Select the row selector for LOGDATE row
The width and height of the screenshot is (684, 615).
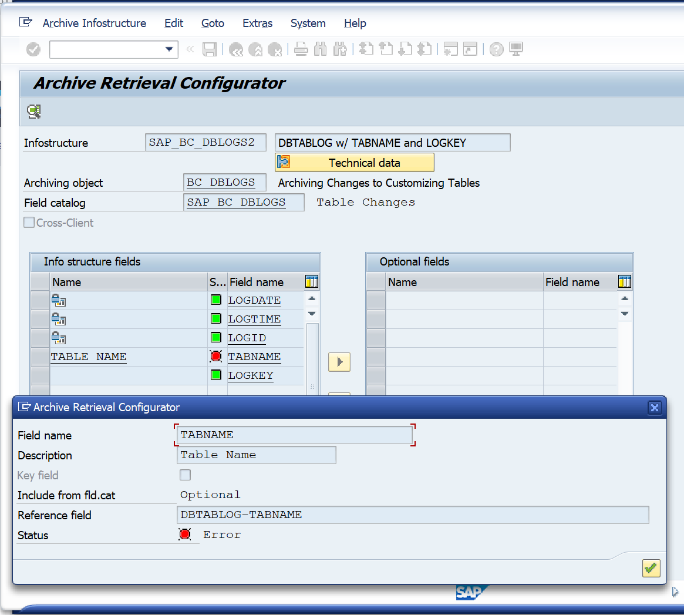click(x=40, y=301)
